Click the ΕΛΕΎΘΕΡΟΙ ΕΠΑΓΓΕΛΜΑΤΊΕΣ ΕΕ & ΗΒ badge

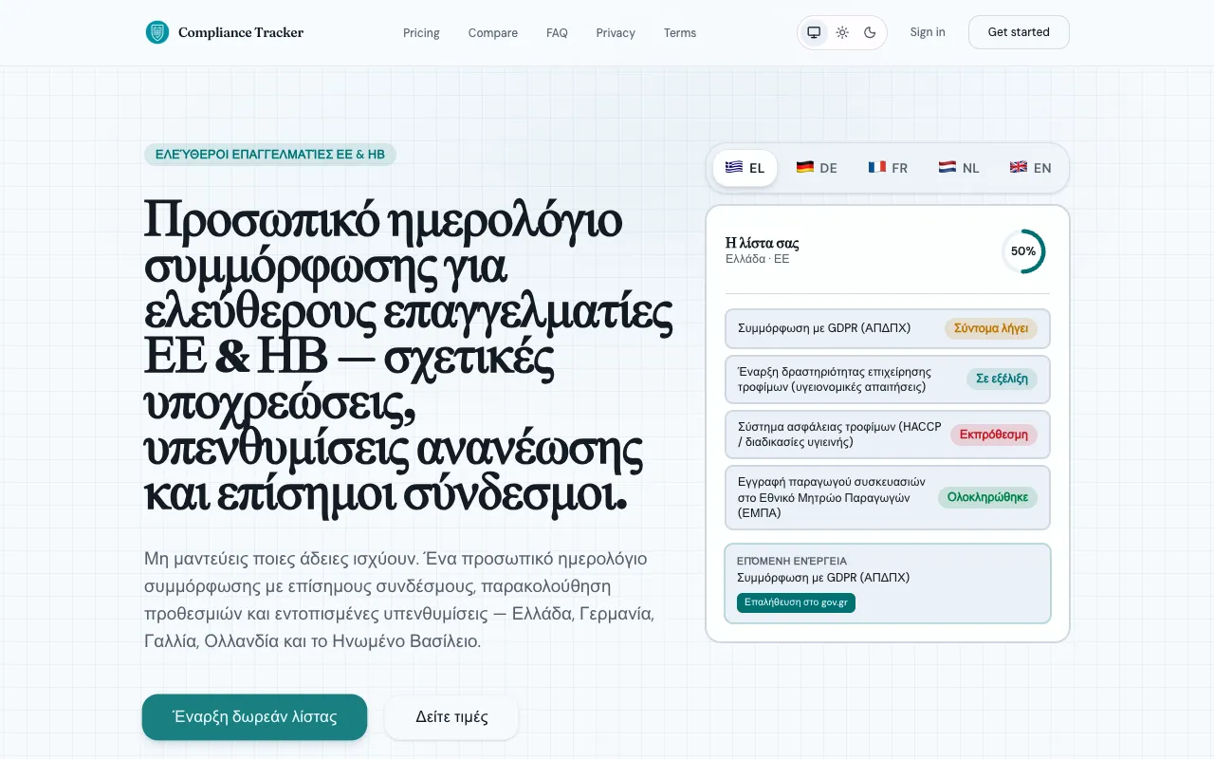270,155
